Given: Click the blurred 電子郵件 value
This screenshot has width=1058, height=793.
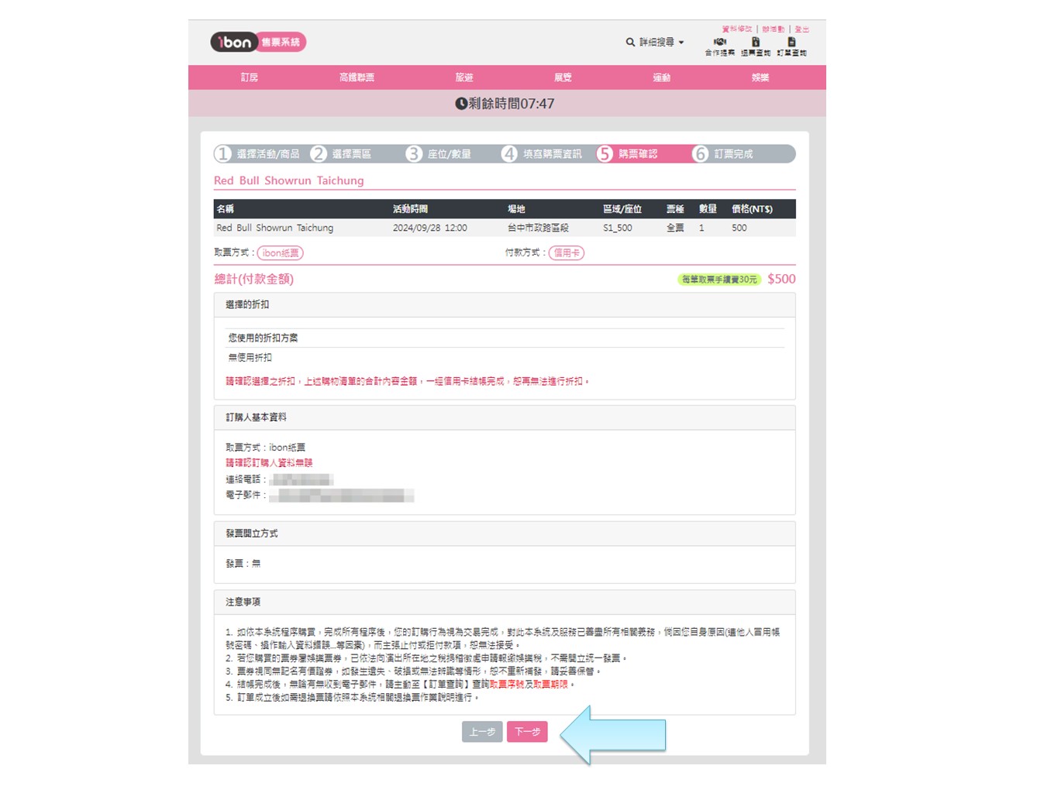Looking at the screenshot, I should pyautogui.click(x=342, y=495).
